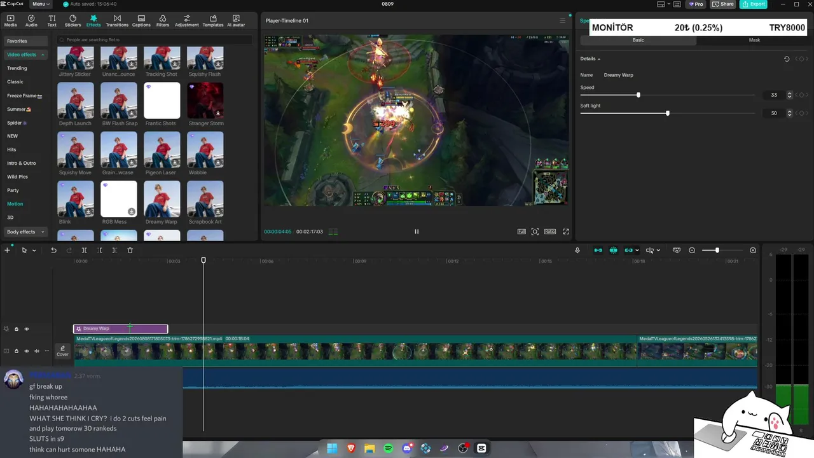Screen dimensions: 814x458
Task: Click the Pro upgrade button
Action: [696, 4]
